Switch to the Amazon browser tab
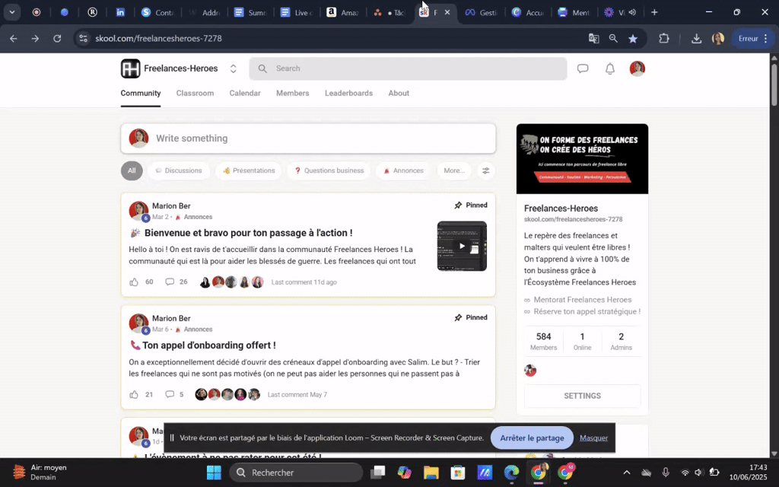This screenshot has height=487, width=779. pos(343,12)
